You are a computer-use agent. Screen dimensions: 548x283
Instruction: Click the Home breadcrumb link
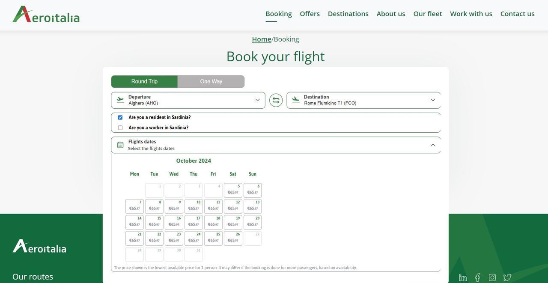coord(262,39)
